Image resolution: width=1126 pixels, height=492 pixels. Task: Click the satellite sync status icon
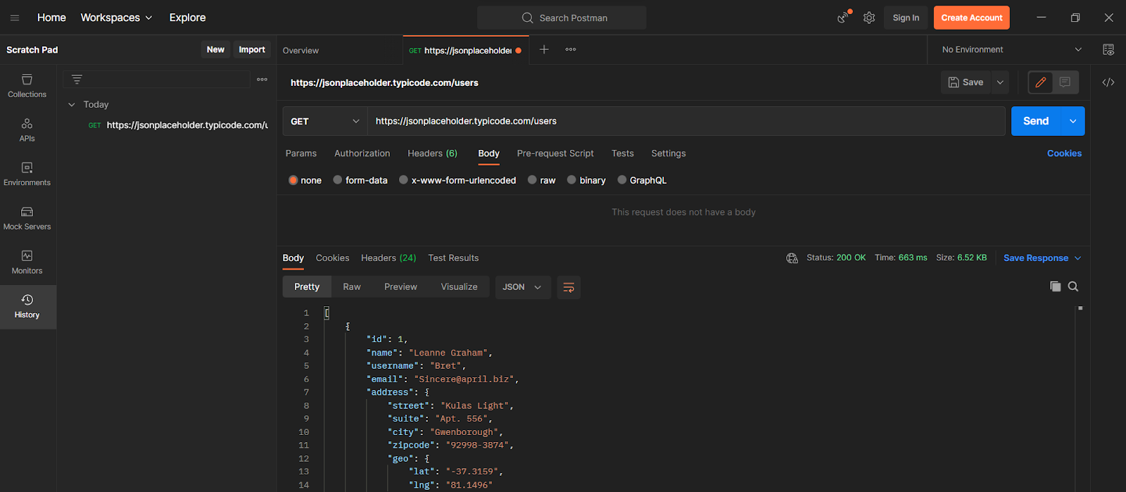click(843, 18)
